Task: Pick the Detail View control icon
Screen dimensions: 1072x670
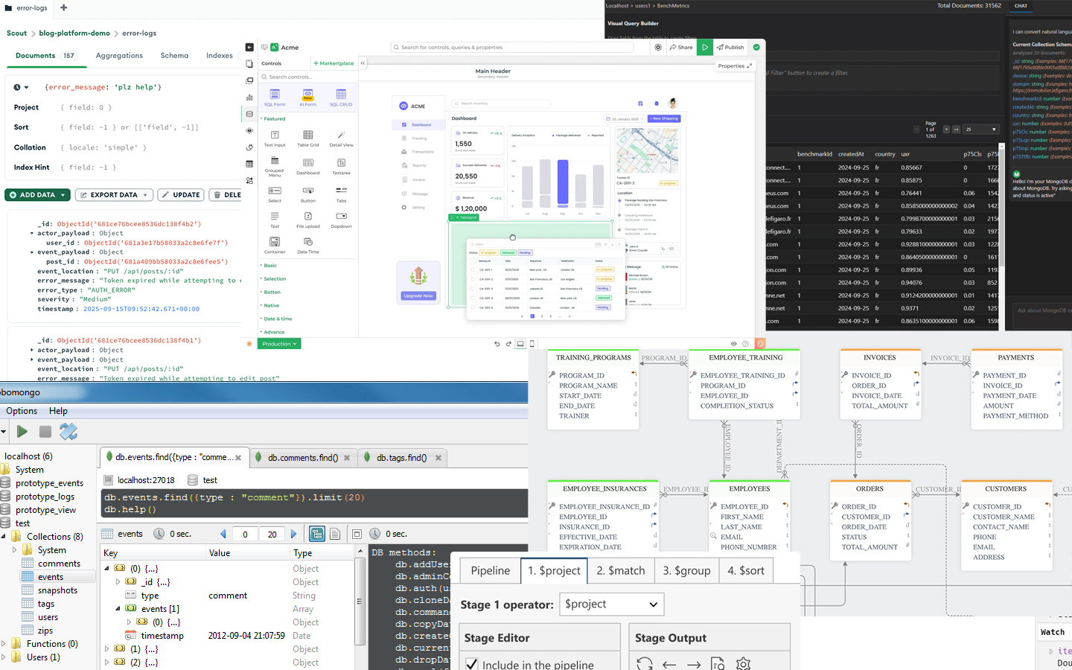Action: tap(341, 135)
